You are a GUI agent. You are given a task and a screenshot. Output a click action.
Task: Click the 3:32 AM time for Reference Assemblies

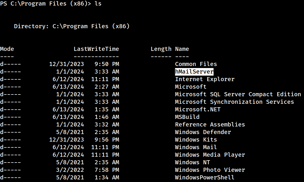tap(107, 124)
